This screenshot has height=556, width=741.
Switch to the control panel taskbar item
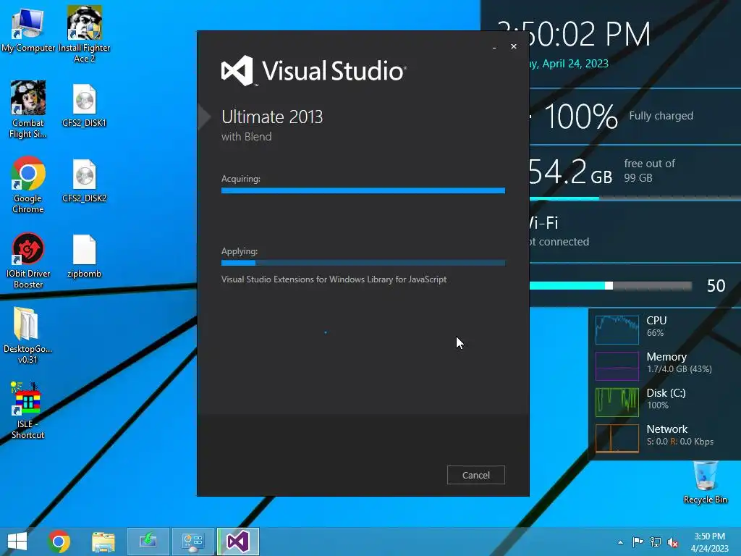pos(192,542)
